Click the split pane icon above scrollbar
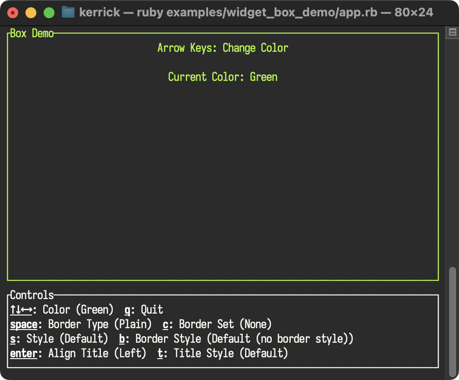 click(x=452, y=32)
